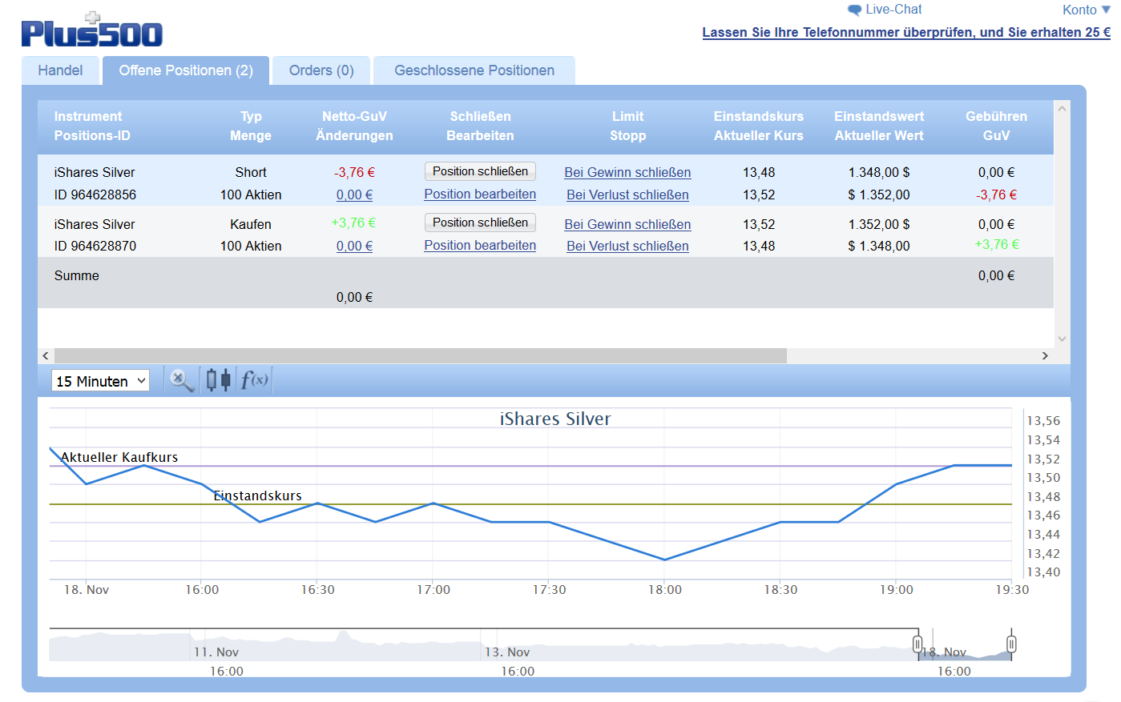Close the Short iShares Silver position
The height and width of the screenshot is (702, 1121).
pyautogui.click(x=480, y=171)
